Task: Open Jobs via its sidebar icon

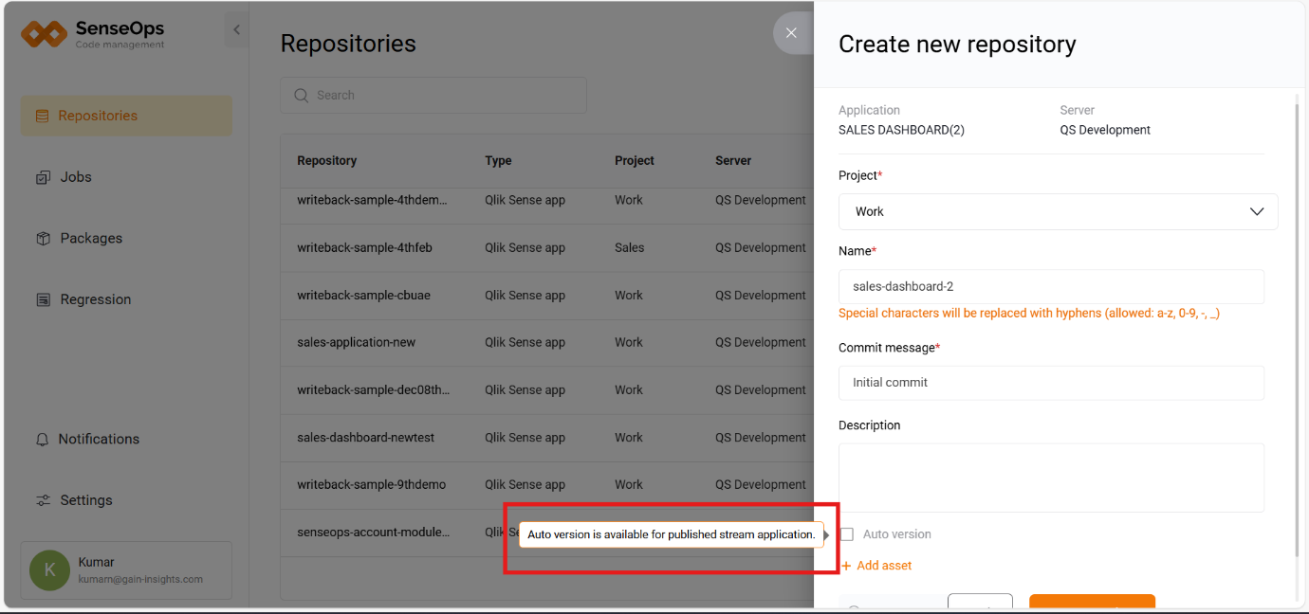Action: (43, 177)
